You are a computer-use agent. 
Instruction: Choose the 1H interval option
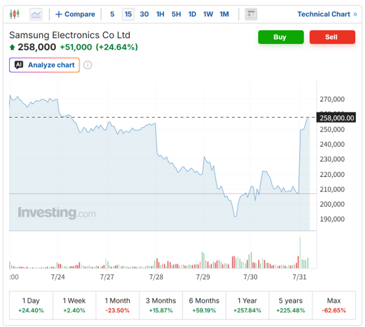(160, 14)
